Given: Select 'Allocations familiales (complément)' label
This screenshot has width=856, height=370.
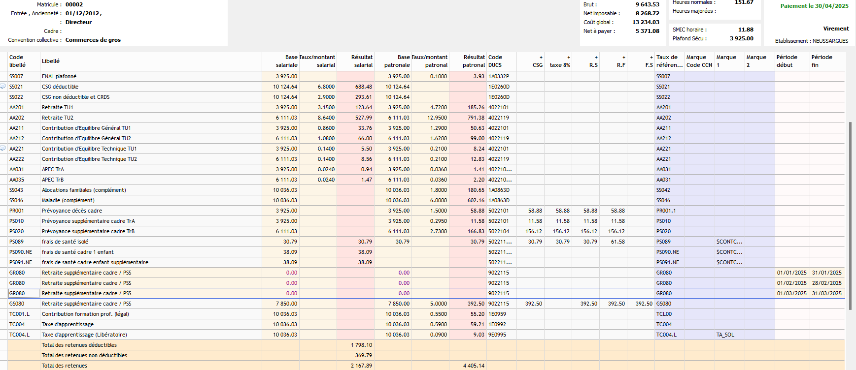Looking at the screenshot, I should (x=84, y=190).
